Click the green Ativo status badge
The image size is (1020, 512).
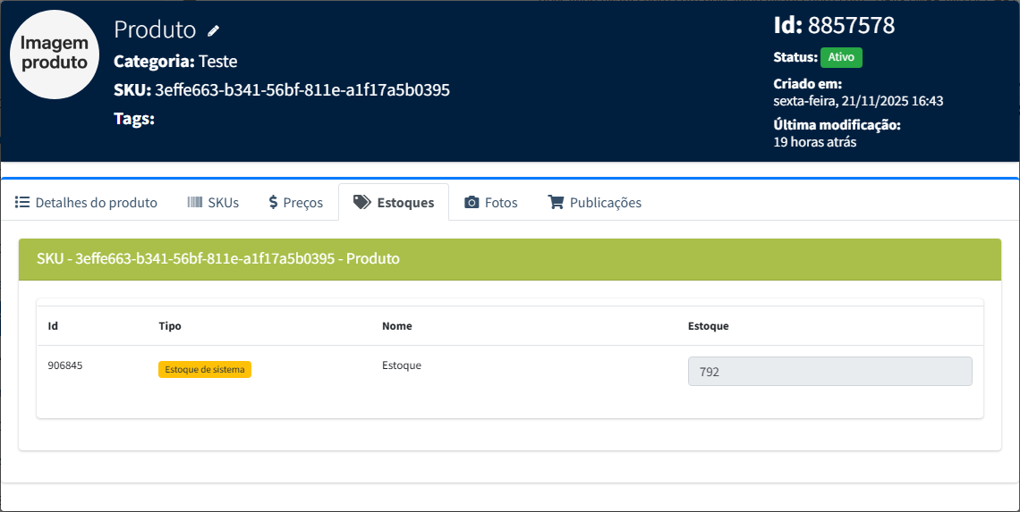tap(840, 57)
